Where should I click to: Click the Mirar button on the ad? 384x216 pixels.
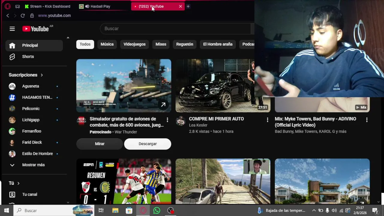pos(100,144)
